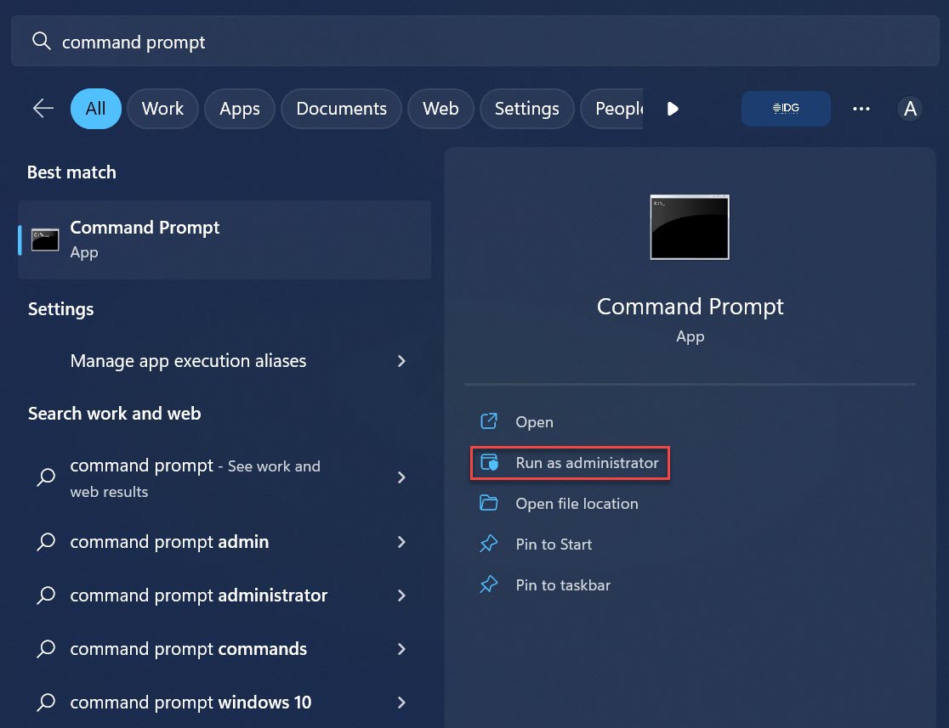Click the Pin to taskbar pin icon
The height and width of the screenshot is (728, 949).
coord(489,585)
